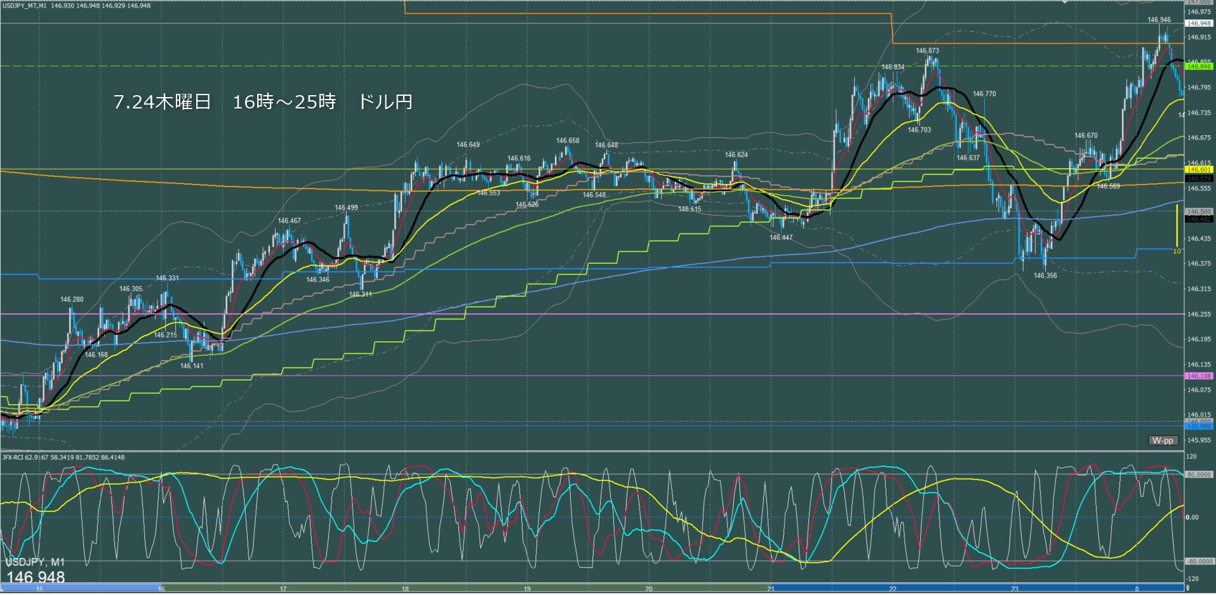Click the hour 21 marker on the time axis
This screenshot has width=1216, height=595.
coord(770,589)
